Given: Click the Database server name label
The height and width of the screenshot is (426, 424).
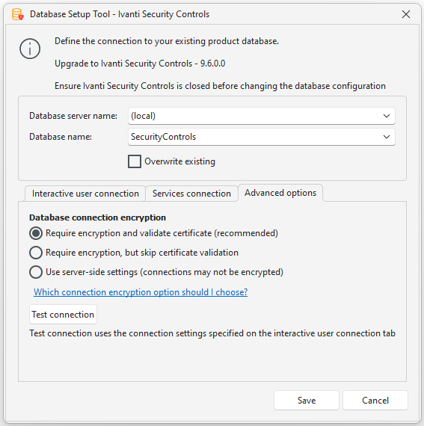Looking at the screenshot, I should point(73,116).
